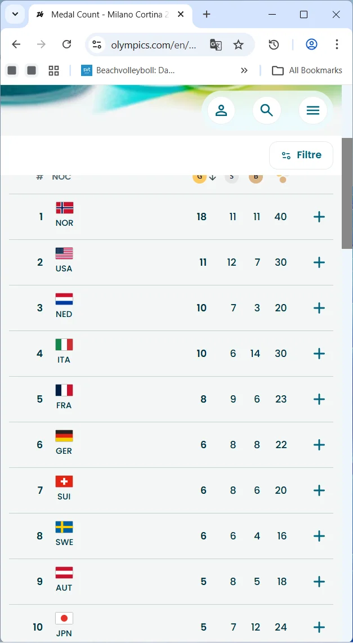Open Chrome history clock icon
Viewport: 353px width, 643px height.
274,45
